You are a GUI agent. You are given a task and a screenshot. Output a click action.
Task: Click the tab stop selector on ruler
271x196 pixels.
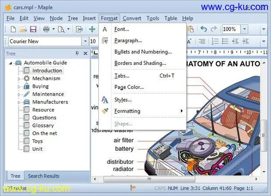coord(95,53)
